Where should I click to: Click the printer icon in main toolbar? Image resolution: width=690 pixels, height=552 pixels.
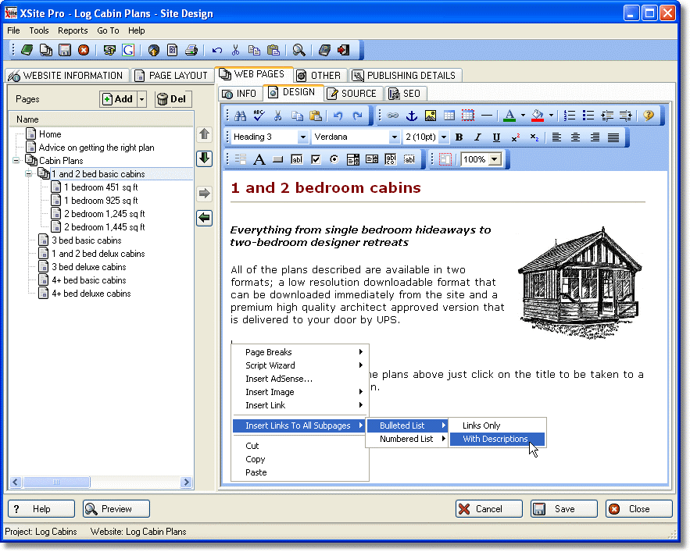191,50
